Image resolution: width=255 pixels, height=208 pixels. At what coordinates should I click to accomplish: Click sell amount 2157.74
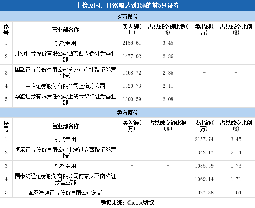pyautogui.click(x=204, y=139)
